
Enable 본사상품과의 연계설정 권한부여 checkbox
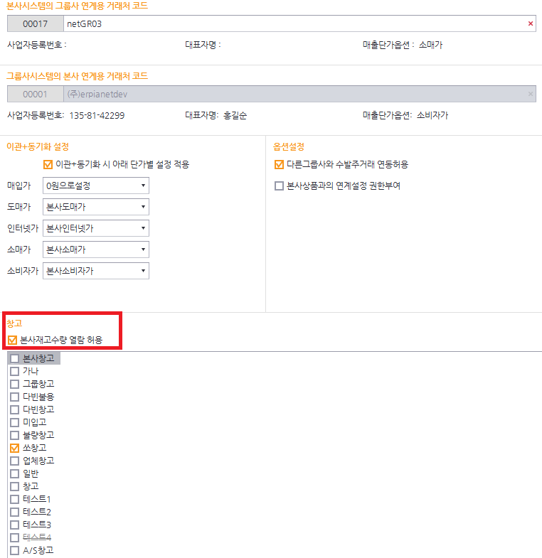[279, 186]
